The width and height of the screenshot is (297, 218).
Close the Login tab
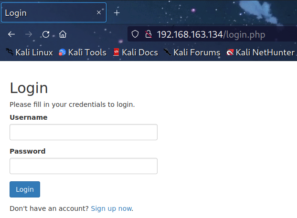99,13
